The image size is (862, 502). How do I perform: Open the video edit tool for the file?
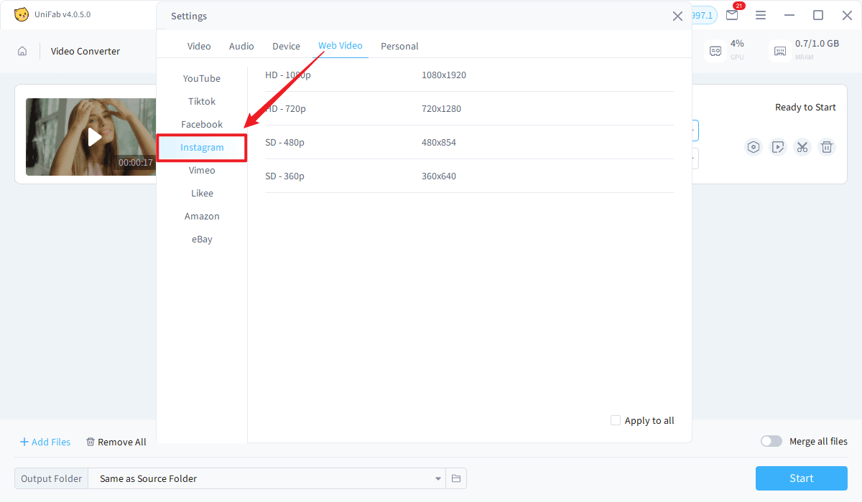pyautogui.click(x=777, y=146)
